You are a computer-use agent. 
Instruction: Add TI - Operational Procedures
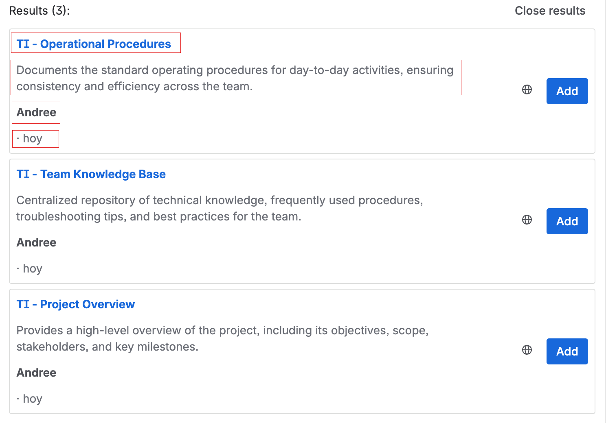(567, 91)
